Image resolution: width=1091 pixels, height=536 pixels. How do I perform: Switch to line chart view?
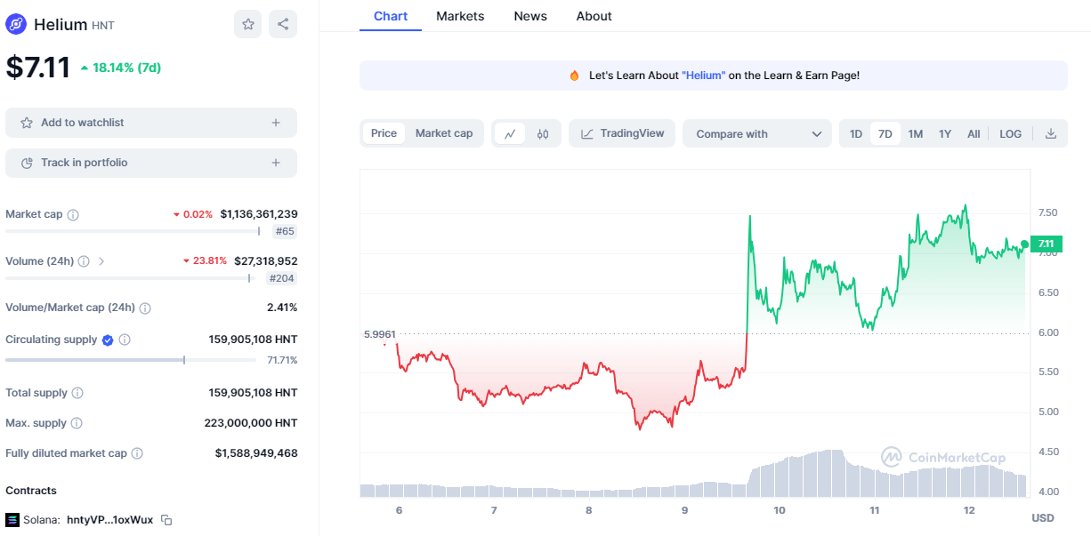click(x=510, y=134)
